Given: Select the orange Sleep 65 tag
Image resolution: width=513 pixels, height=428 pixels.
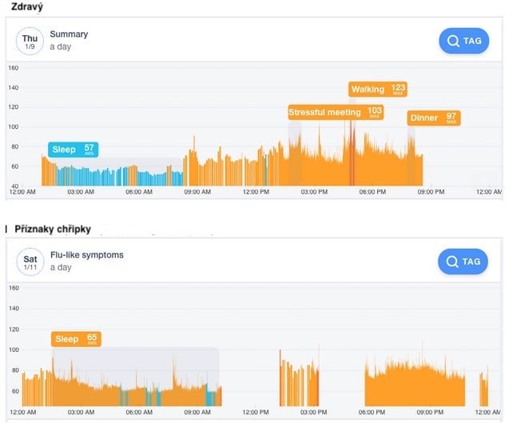Looking at the screenshot, I should pos(76,339).
